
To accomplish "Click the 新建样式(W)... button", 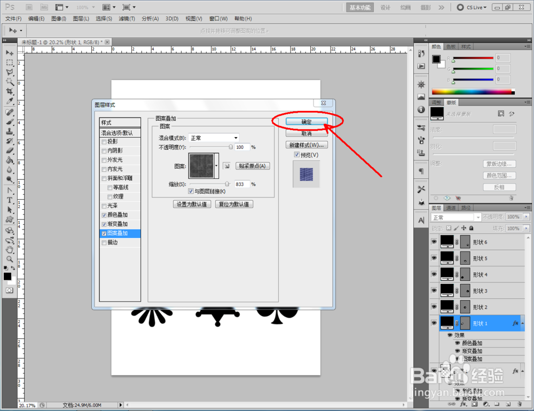I will click(x=307, y=145).
